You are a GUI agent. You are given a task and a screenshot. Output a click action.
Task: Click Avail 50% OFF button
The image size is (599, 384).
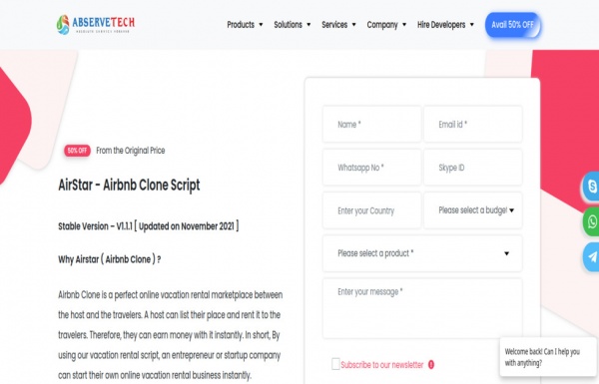[513, 25]
